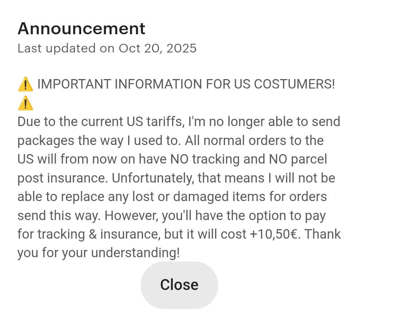Screen dimensions: 393x325
Task: Click the "Last updated on" label
Action: click(66, 48)
